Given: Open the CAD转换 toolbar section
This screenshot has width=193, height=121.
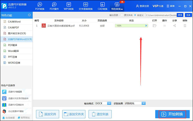Looking at the screenshot, I should click(102, 6).
